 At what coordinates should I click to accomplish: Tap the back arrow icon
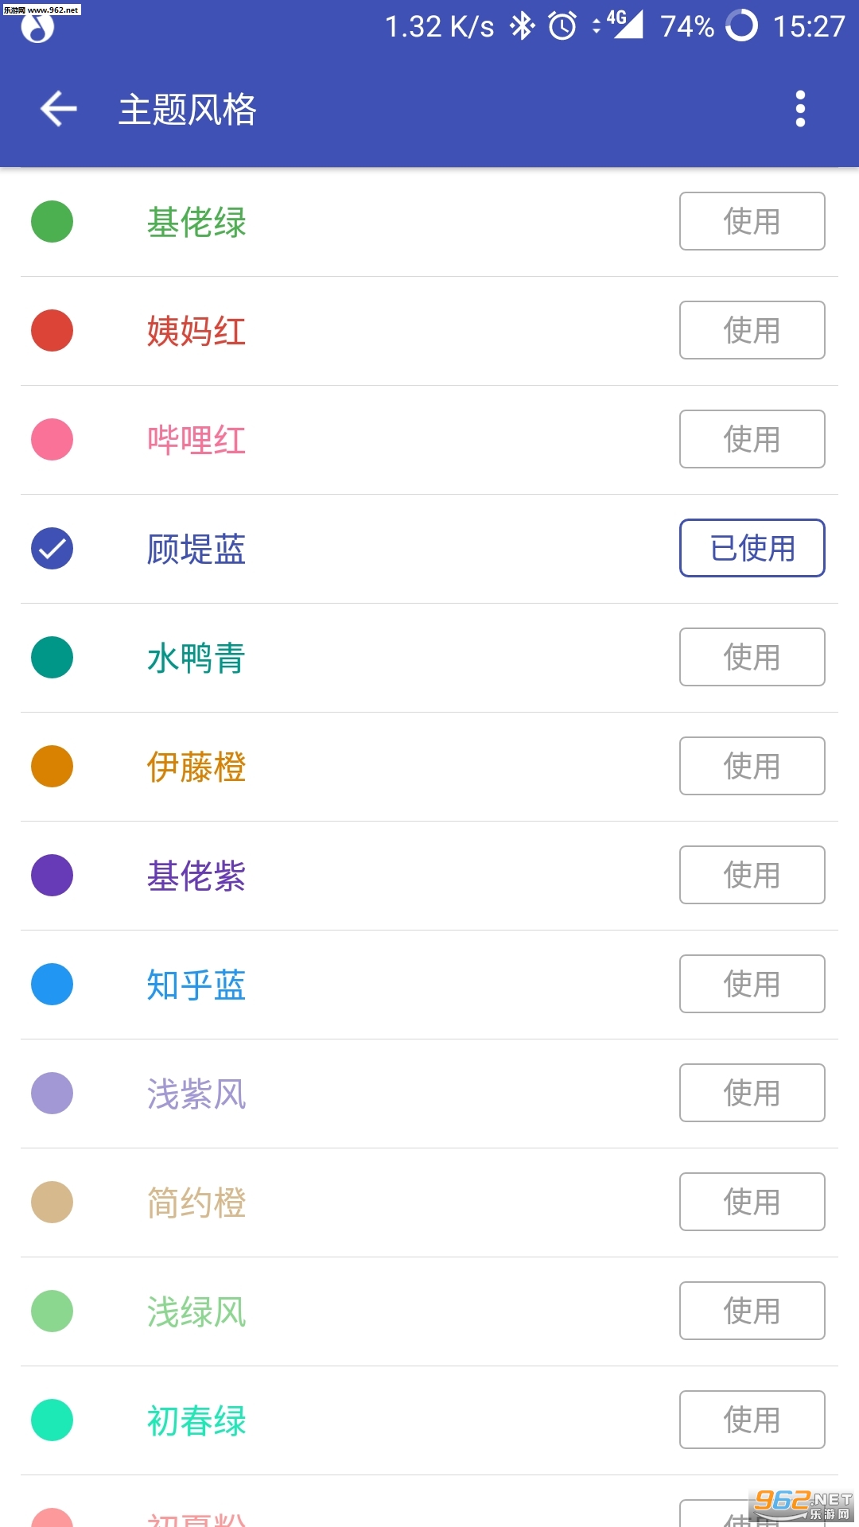[x=59, y=109]
